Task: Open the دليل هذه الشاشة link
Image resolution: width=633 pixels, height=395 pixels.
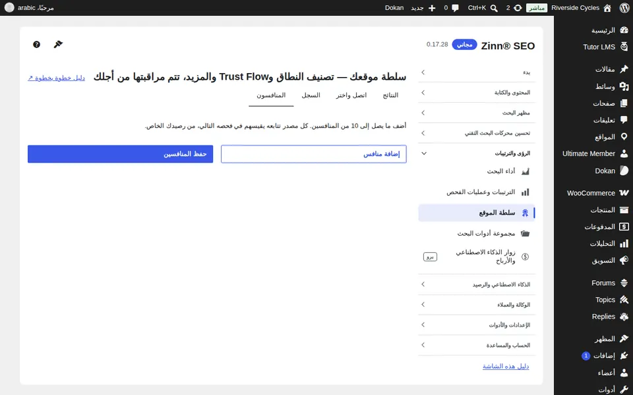Action: click(506, 367)
